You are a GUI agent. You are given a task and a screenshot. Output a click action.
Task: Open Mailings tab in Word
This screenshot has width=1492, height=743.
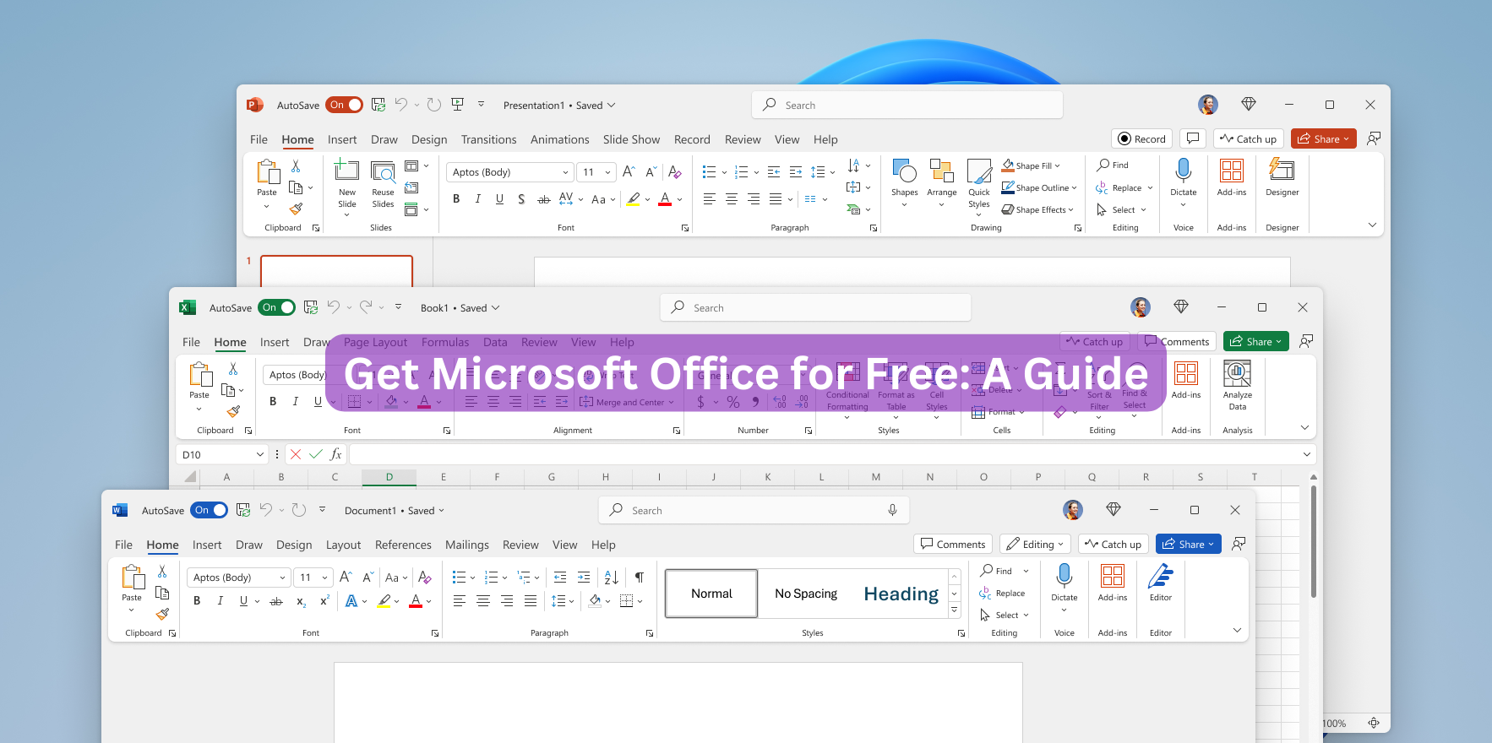point(466,545)
